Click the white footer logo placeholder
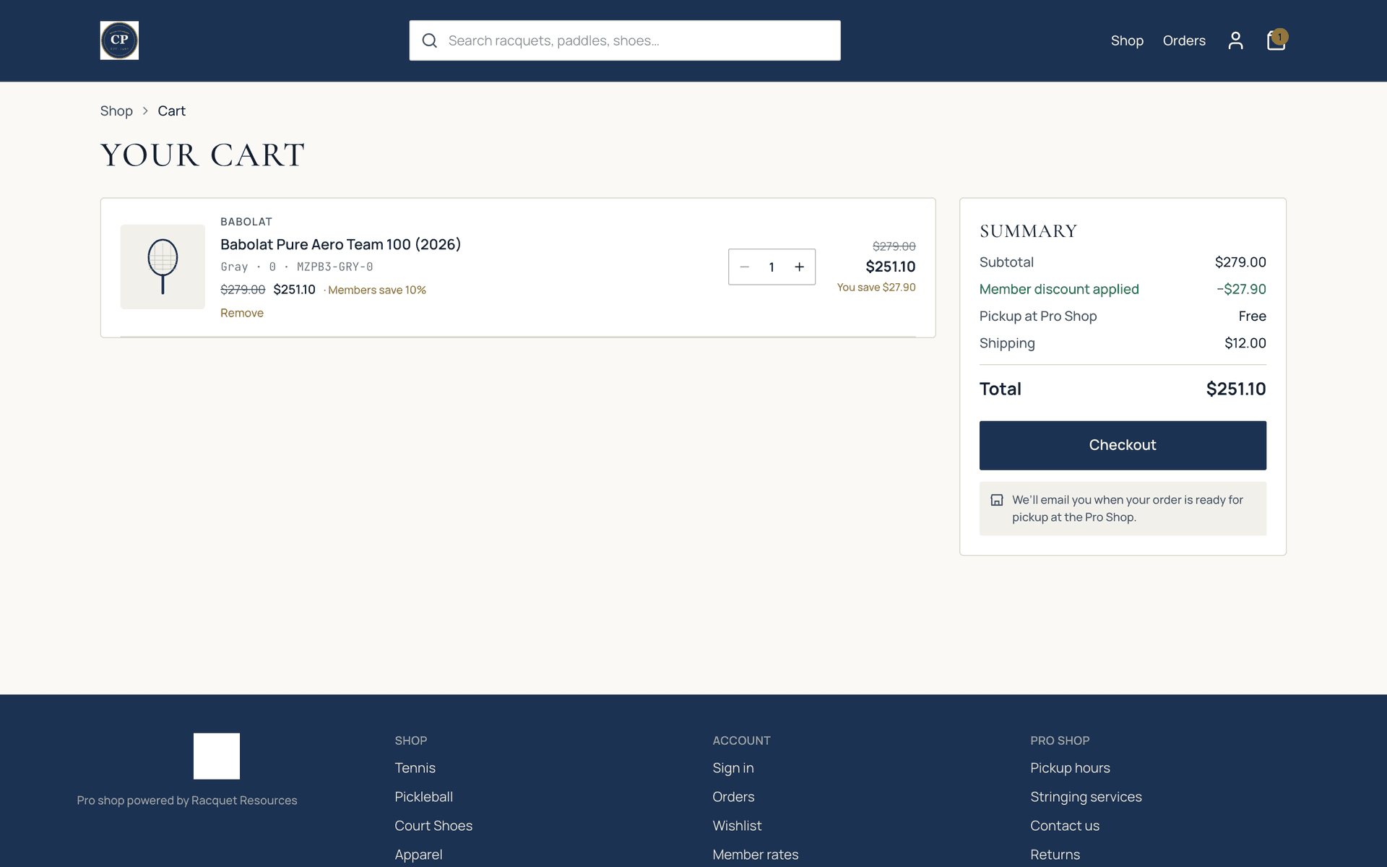The height and width of the screenshot is (867, 1387). 217,756
